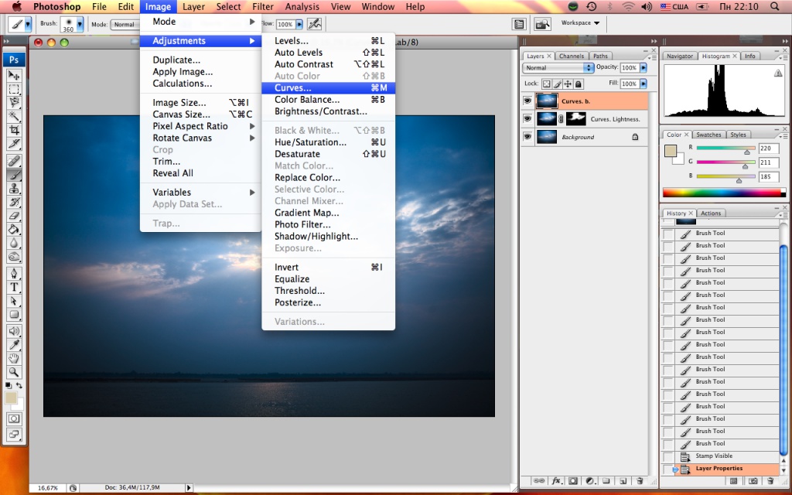Choose the Paint Bucket tool
The width and height of the screenshot is (792, 495).
pos(14,230)
